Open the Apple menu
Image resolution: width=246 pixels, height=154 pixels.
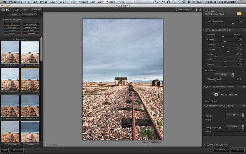5,2
